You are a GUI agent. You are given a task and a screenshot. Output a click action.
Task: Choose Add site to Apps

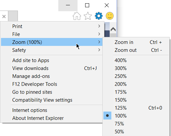[52, 60]
